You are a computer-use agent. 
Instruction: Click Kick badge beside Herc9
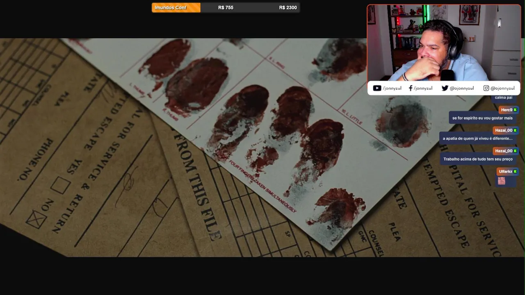(515, 110)
